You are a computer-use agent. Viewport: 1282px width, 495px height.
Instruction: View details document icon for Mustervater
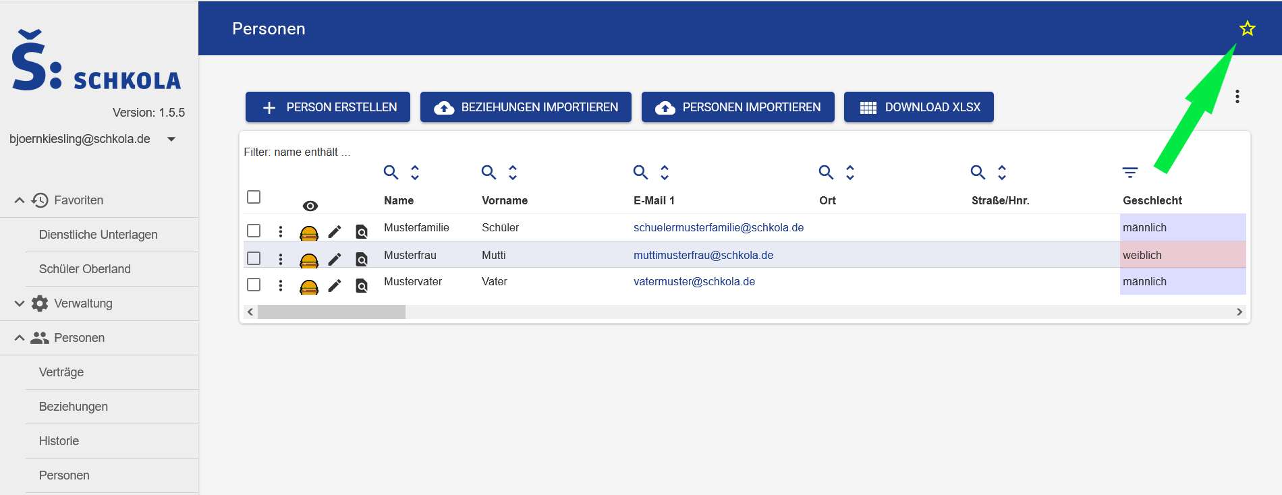(362, 286)
